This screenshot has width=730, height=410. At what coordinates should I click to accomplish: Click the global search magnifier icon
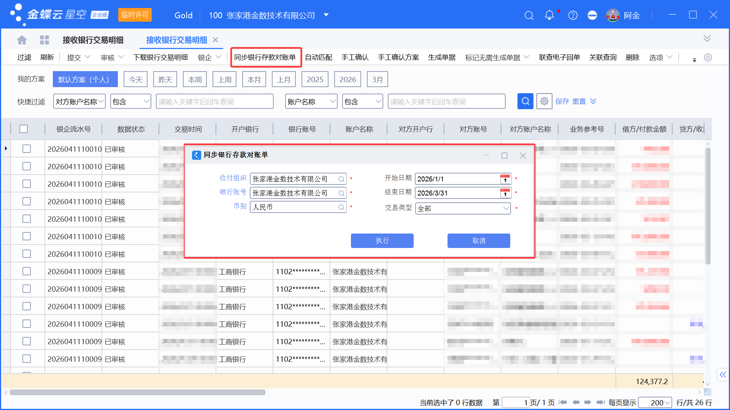[x=529, y=15]
